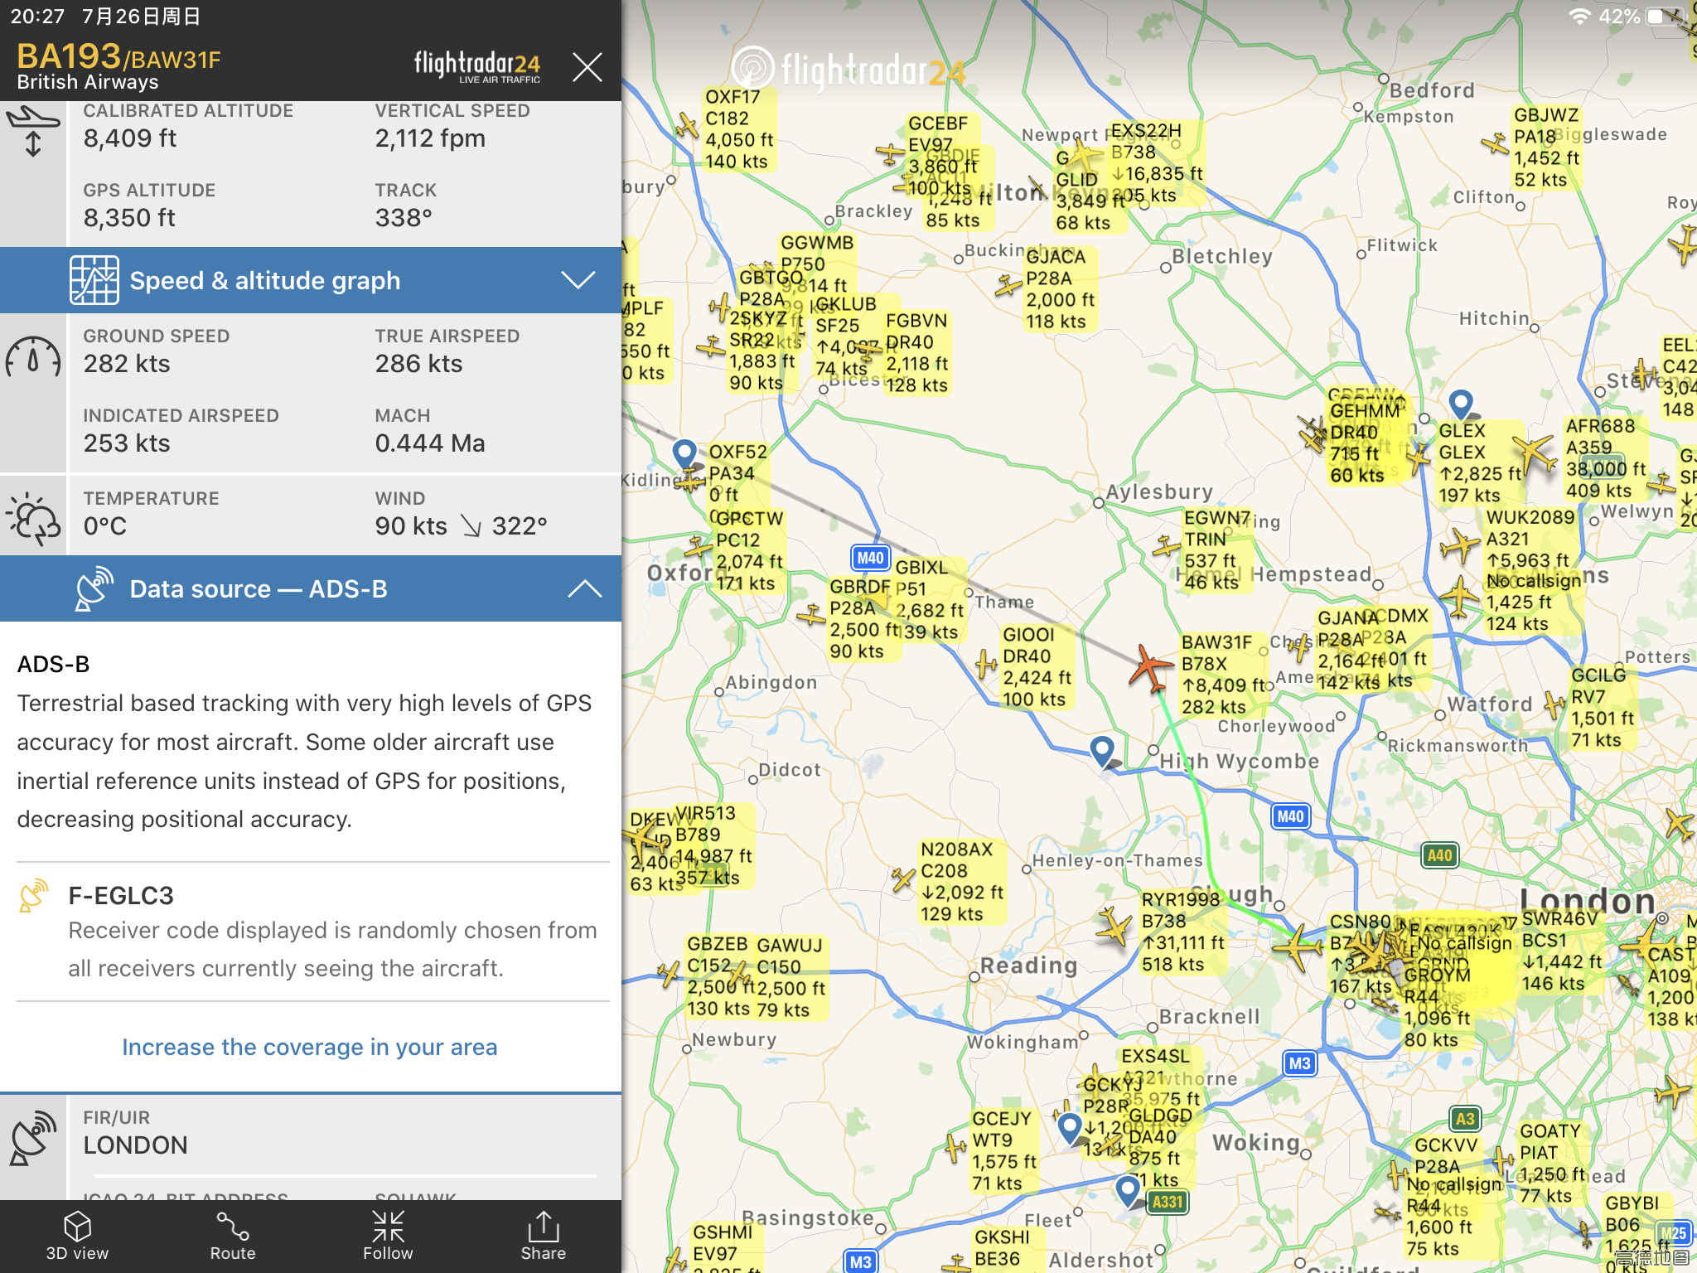
Task: Tap the Wi-Fi indicator in status bar
Action: click(x=1579, y=16)
